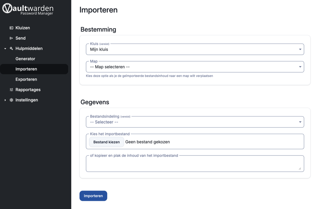This screenshot has height=209, width=314.
Task: Click the Map help text below dropdown
Action: click(149, 76)
